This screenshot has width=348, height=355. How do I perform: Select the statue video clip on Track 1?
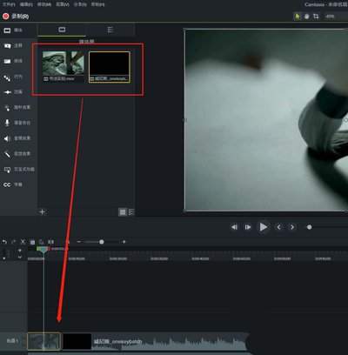click(x=44, y=341)
